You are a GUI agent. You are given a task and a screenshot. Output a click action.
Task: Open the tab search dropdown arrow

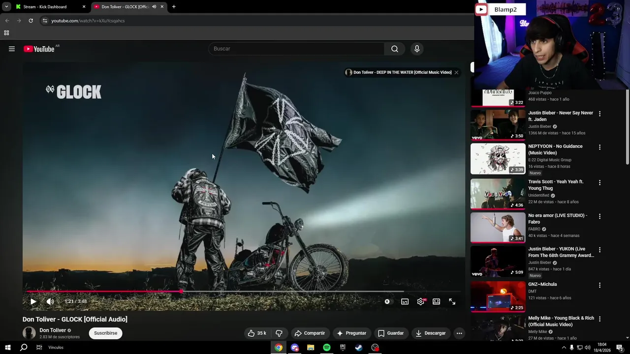[x=6, y=7]
